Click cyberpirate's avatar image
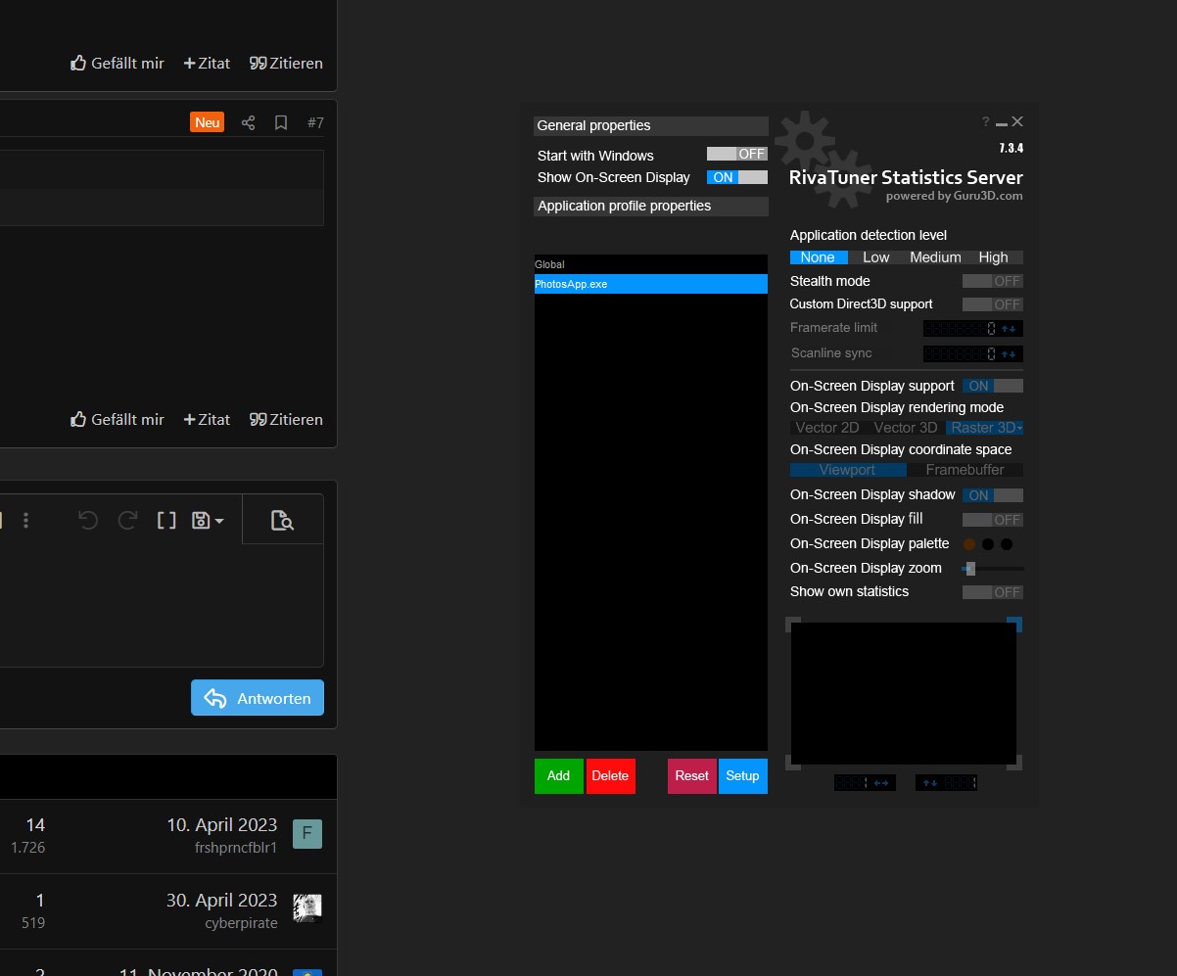 pyautogui.click(x=306, y=907)
